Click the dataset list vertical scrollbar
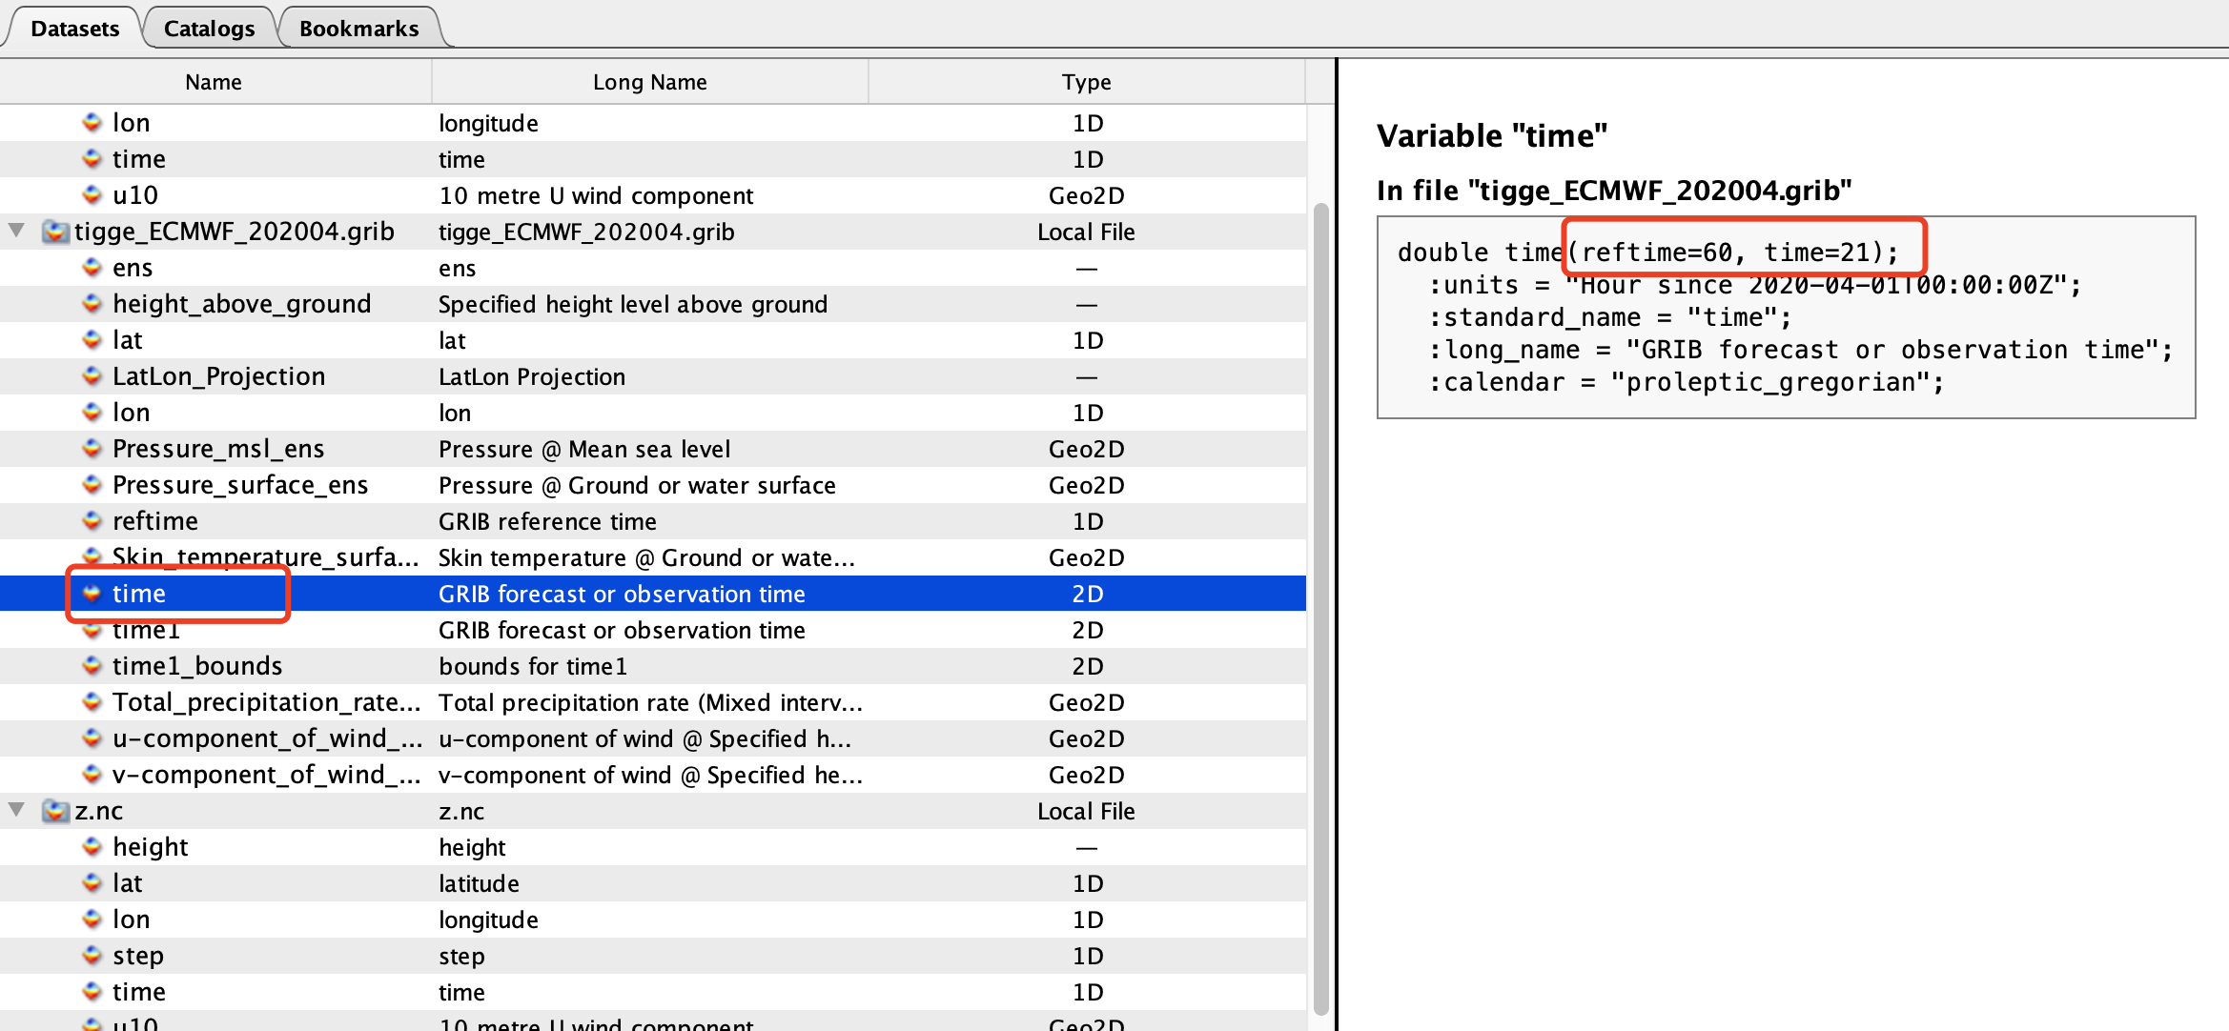 pos(1320,610)
